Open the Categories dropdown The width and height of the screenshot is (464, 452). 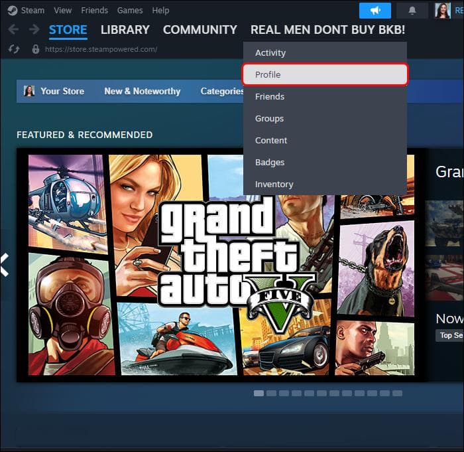(x=222, y=91)
